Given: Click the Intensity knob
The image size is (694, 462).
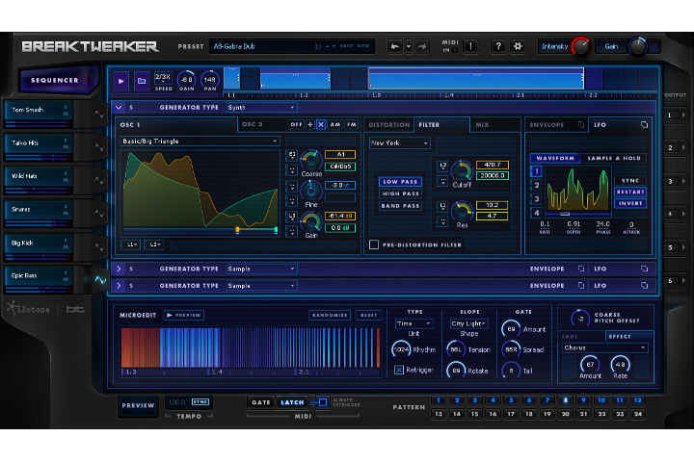Looking at the screenshot, I should point(580,46).
